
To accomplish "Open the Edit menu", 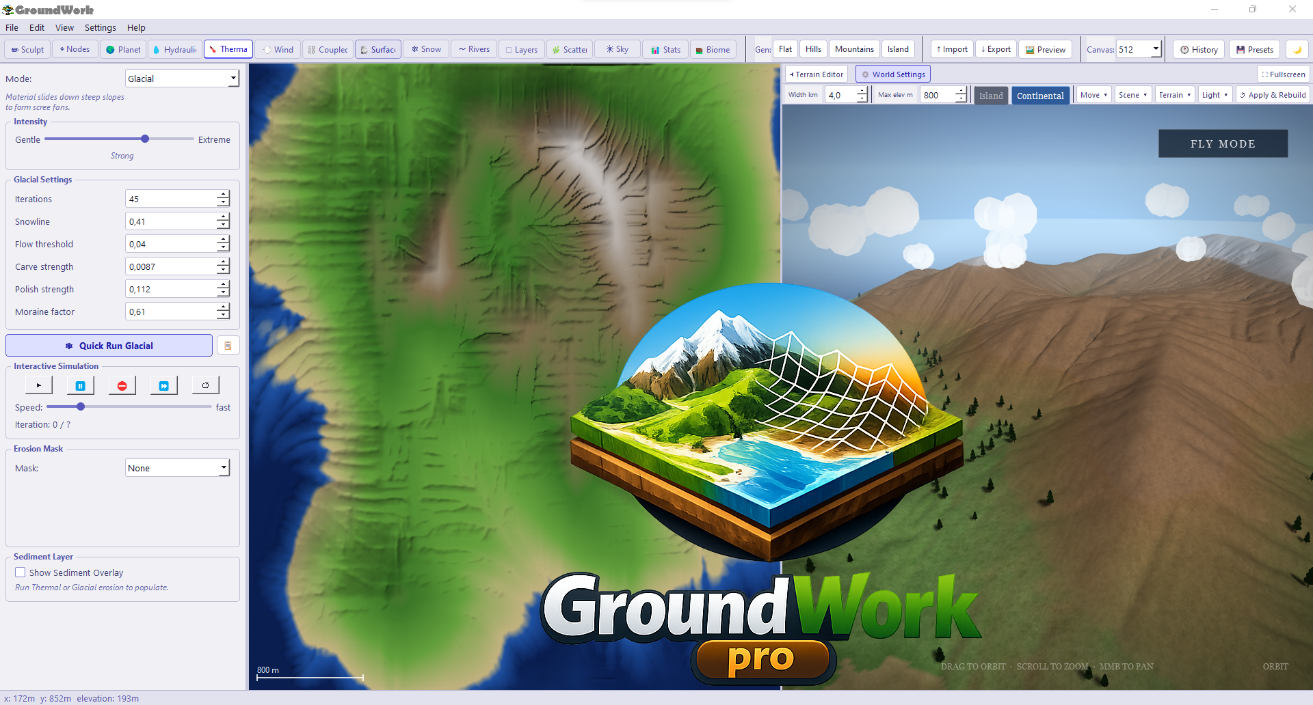I will pos(37,28).
